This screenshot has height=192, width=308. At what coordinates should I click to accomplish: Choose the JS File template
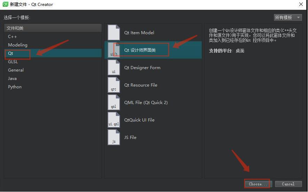[x=153, y=137]
